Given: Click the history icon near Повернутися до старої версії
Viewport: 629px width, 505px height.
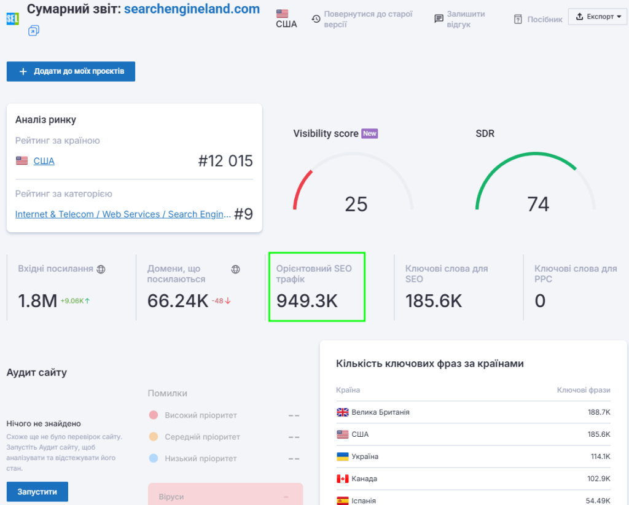Looking at the screenshot, I should (x=316, y=18).
